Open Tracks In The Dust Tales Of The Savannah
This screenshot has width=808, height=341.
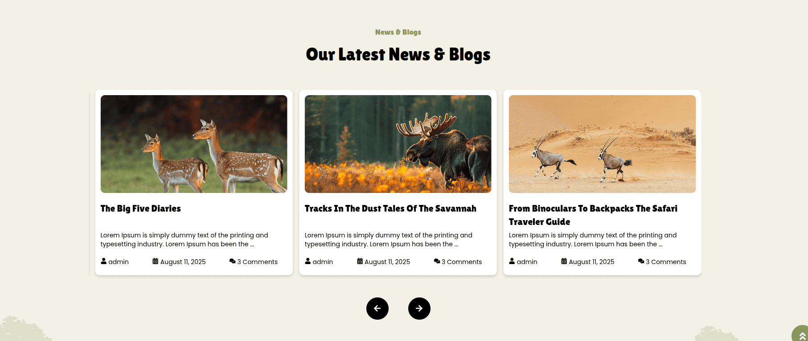pos(390,209)
